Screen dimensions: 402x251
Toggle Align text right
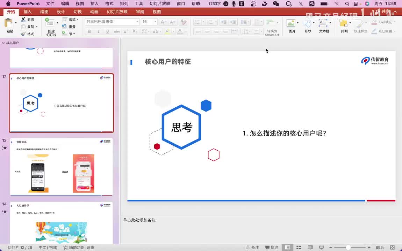(216, 31)
